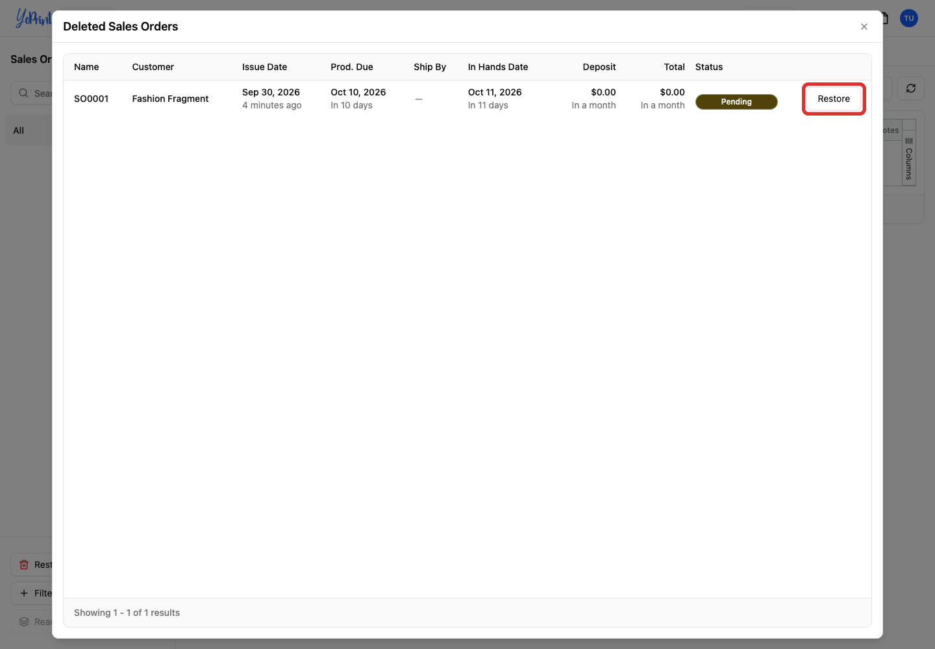
Task: Click the SO0001 order name
Action: point(92,99)
